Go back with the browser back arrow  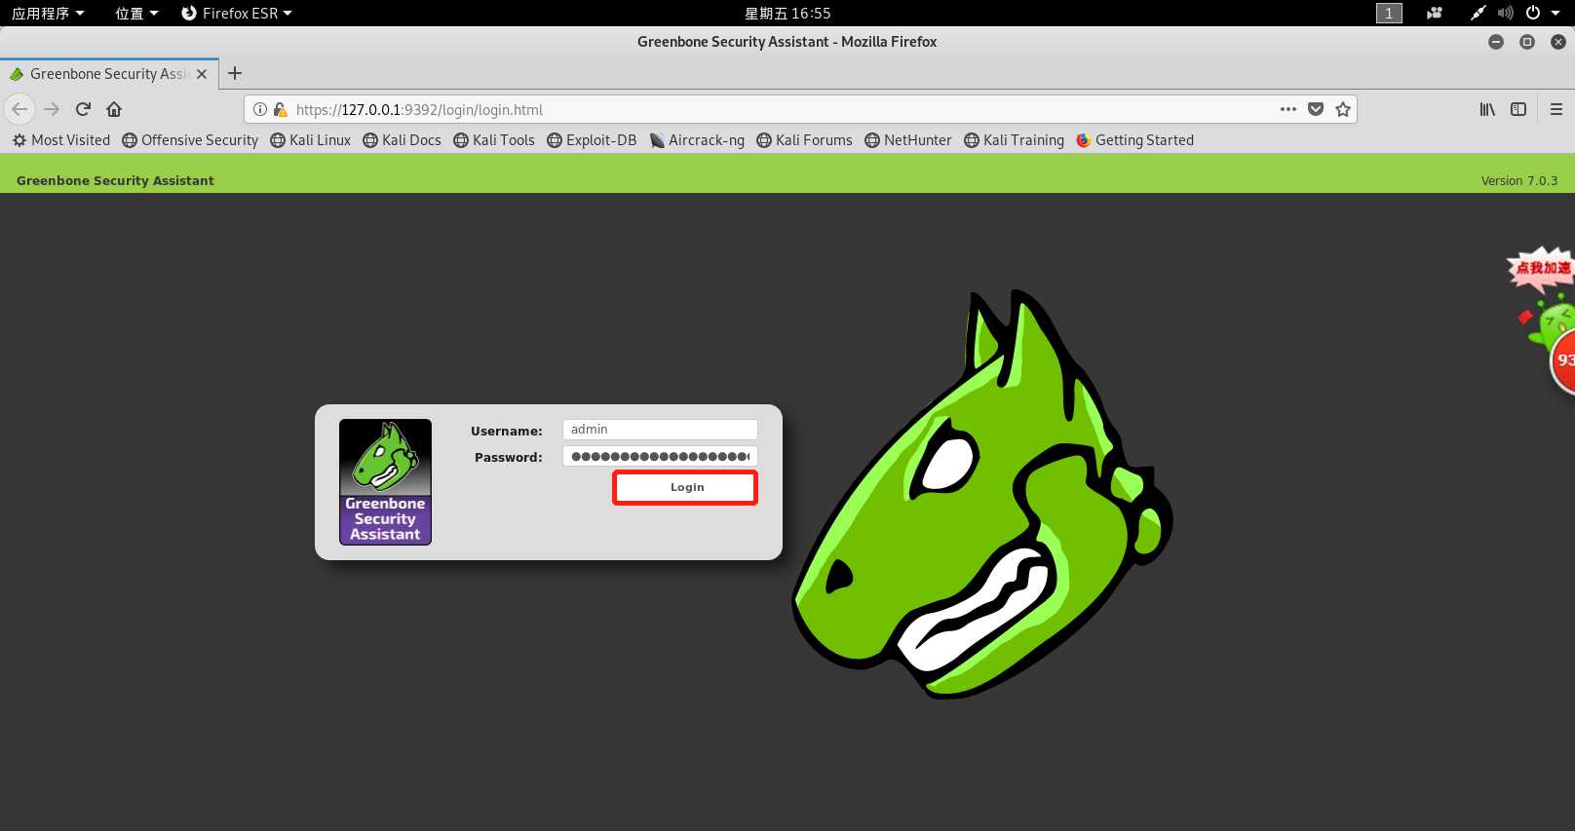click(x=19, y=109)
